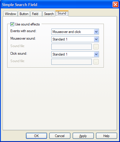Click Sound file field below Click sound

[72, 62]
